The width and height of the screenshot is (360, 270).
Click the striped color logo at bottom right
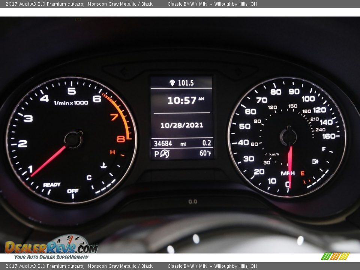coord(335,256)
